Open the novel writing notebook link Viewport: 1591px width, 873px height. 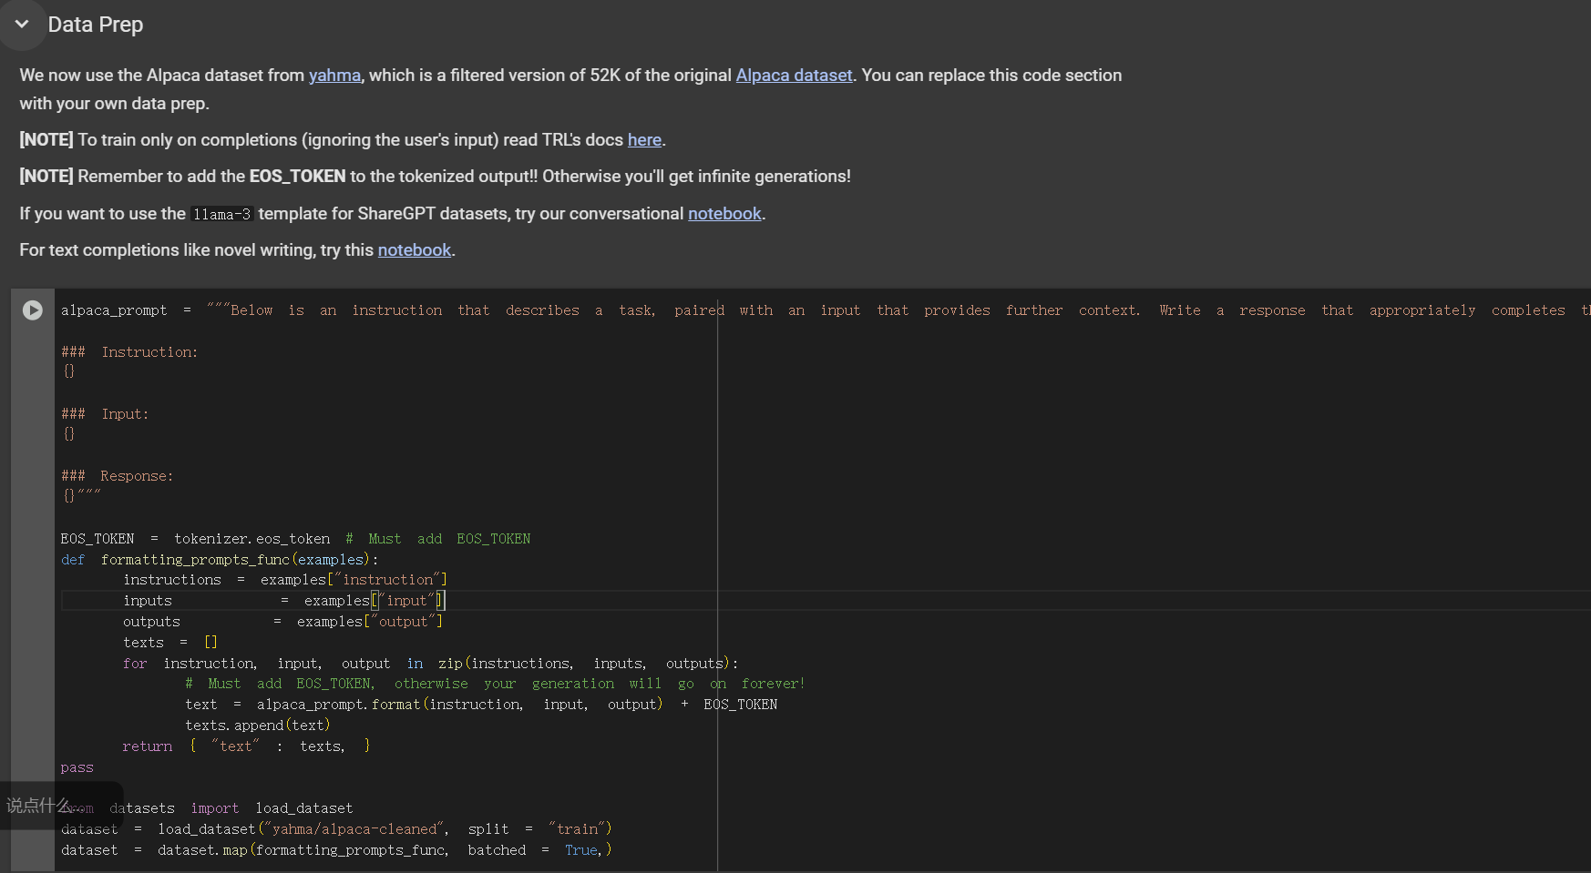(415, 250)
